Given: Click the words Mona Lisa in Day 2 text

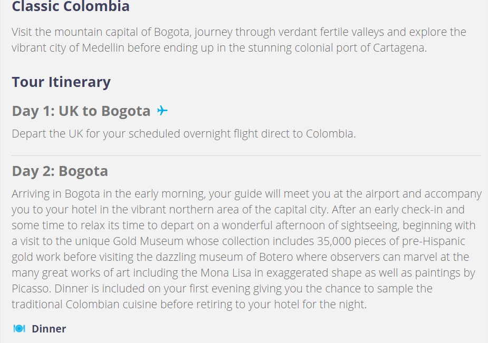Looking at the screenshot, I should pos(226,273).
